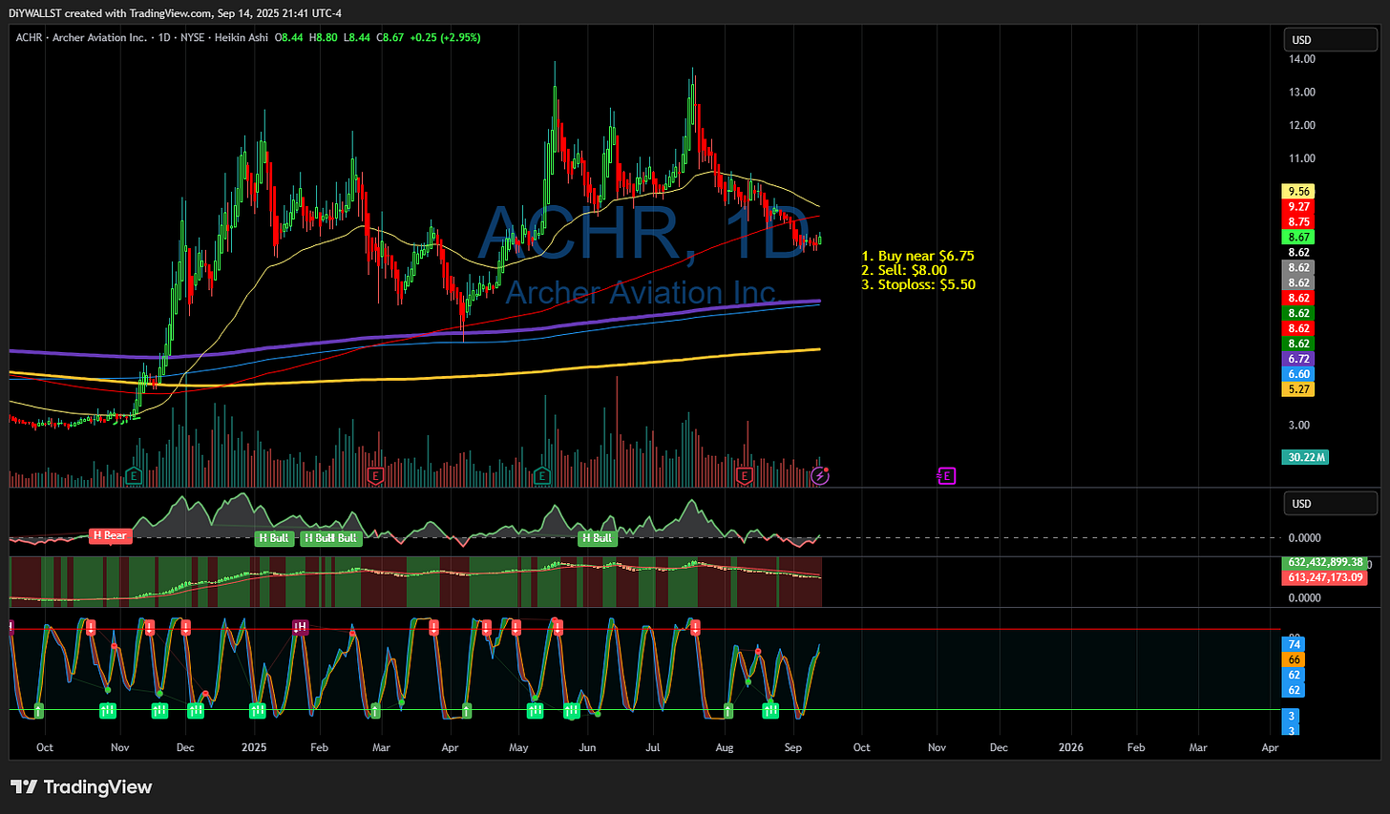Open the USD currency selector on the price scale
This screenshot has width=1390, height=814.
tap(1330, 39)
